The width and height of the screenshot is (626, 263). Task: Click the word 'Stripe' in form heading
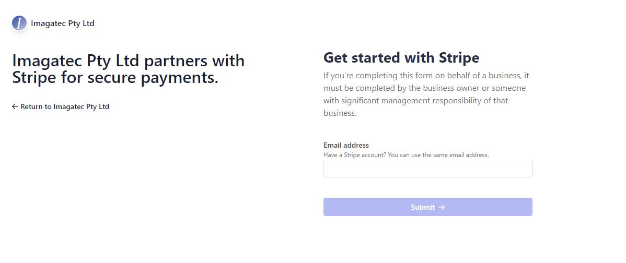[459, 57]
